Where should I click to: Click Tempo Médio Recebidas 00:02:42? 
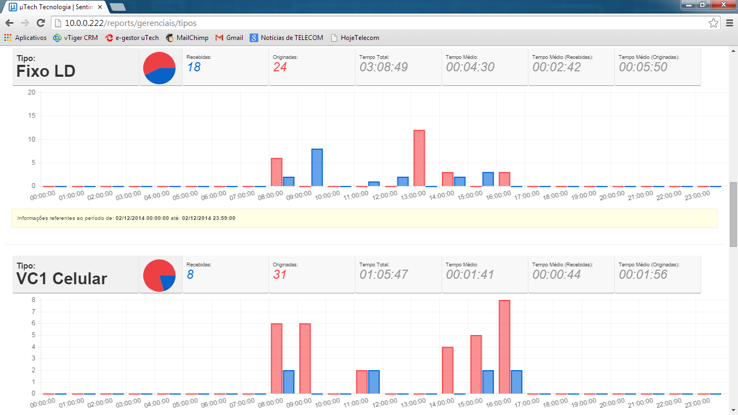coord(556,67)
